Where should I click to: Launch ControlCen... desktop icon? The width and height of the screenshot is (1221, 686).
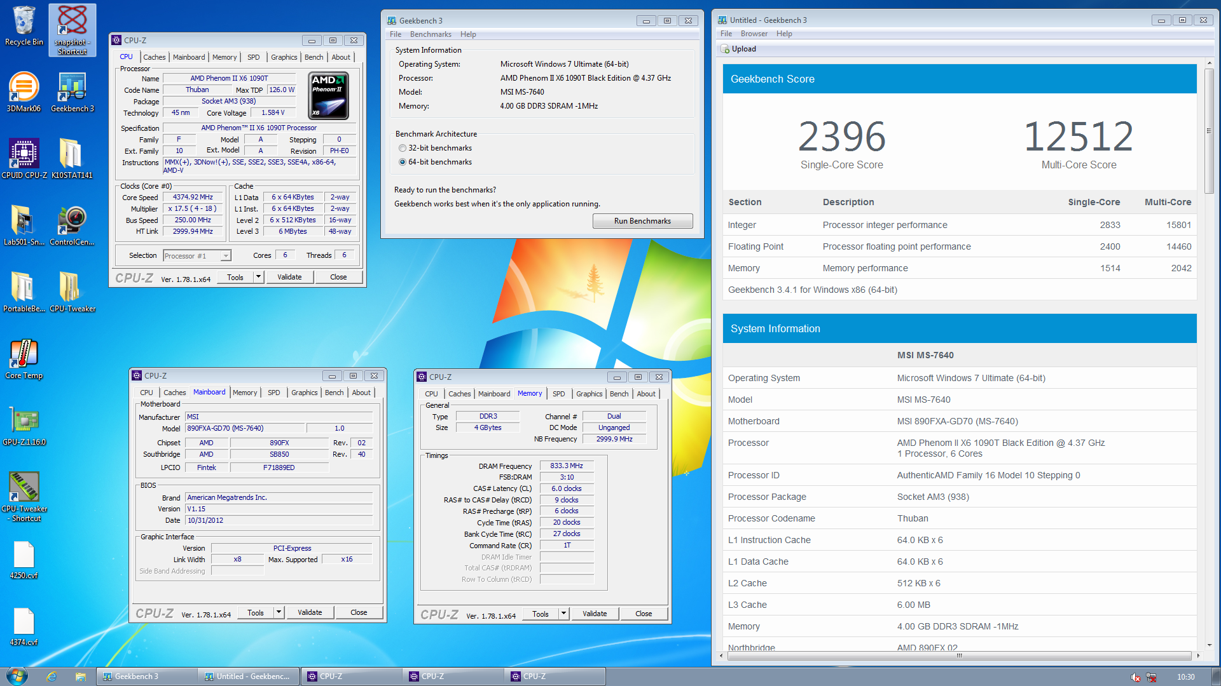coord(72,225)
